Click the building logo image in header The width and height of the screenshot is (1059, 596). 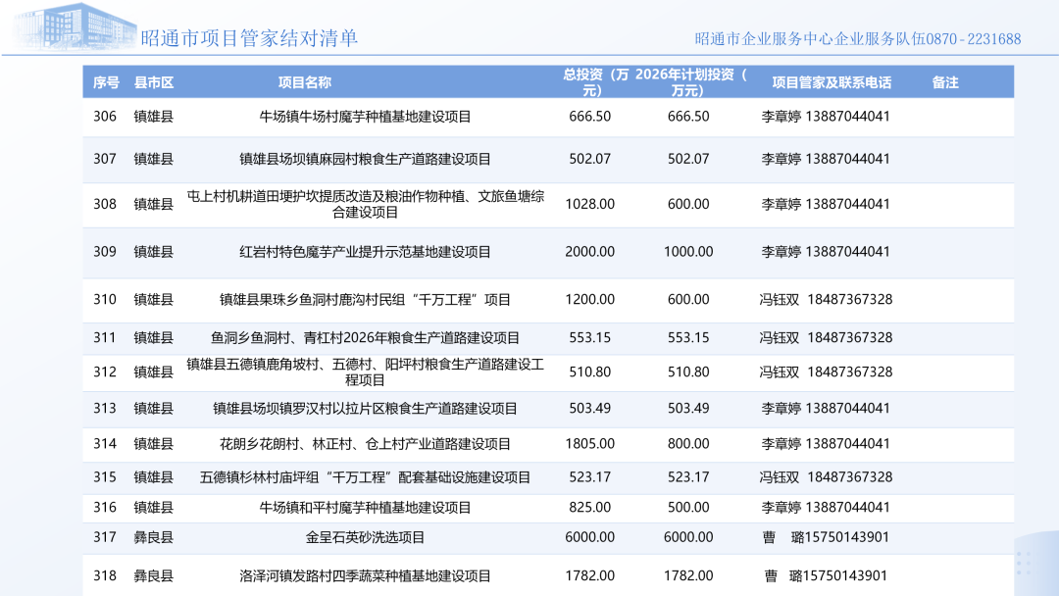click(x=75, y=27)
